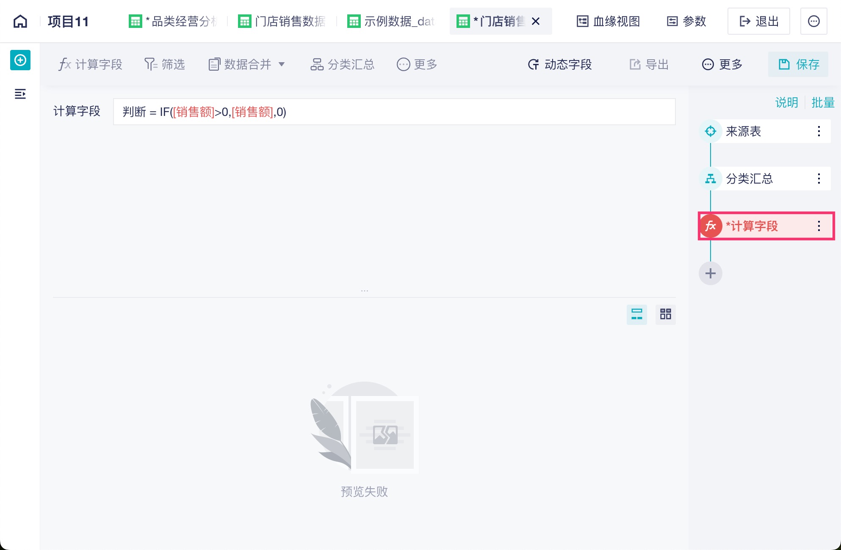Switch to the grid layout preview toggle
This screenshot has width=841, height=550.
665,314
